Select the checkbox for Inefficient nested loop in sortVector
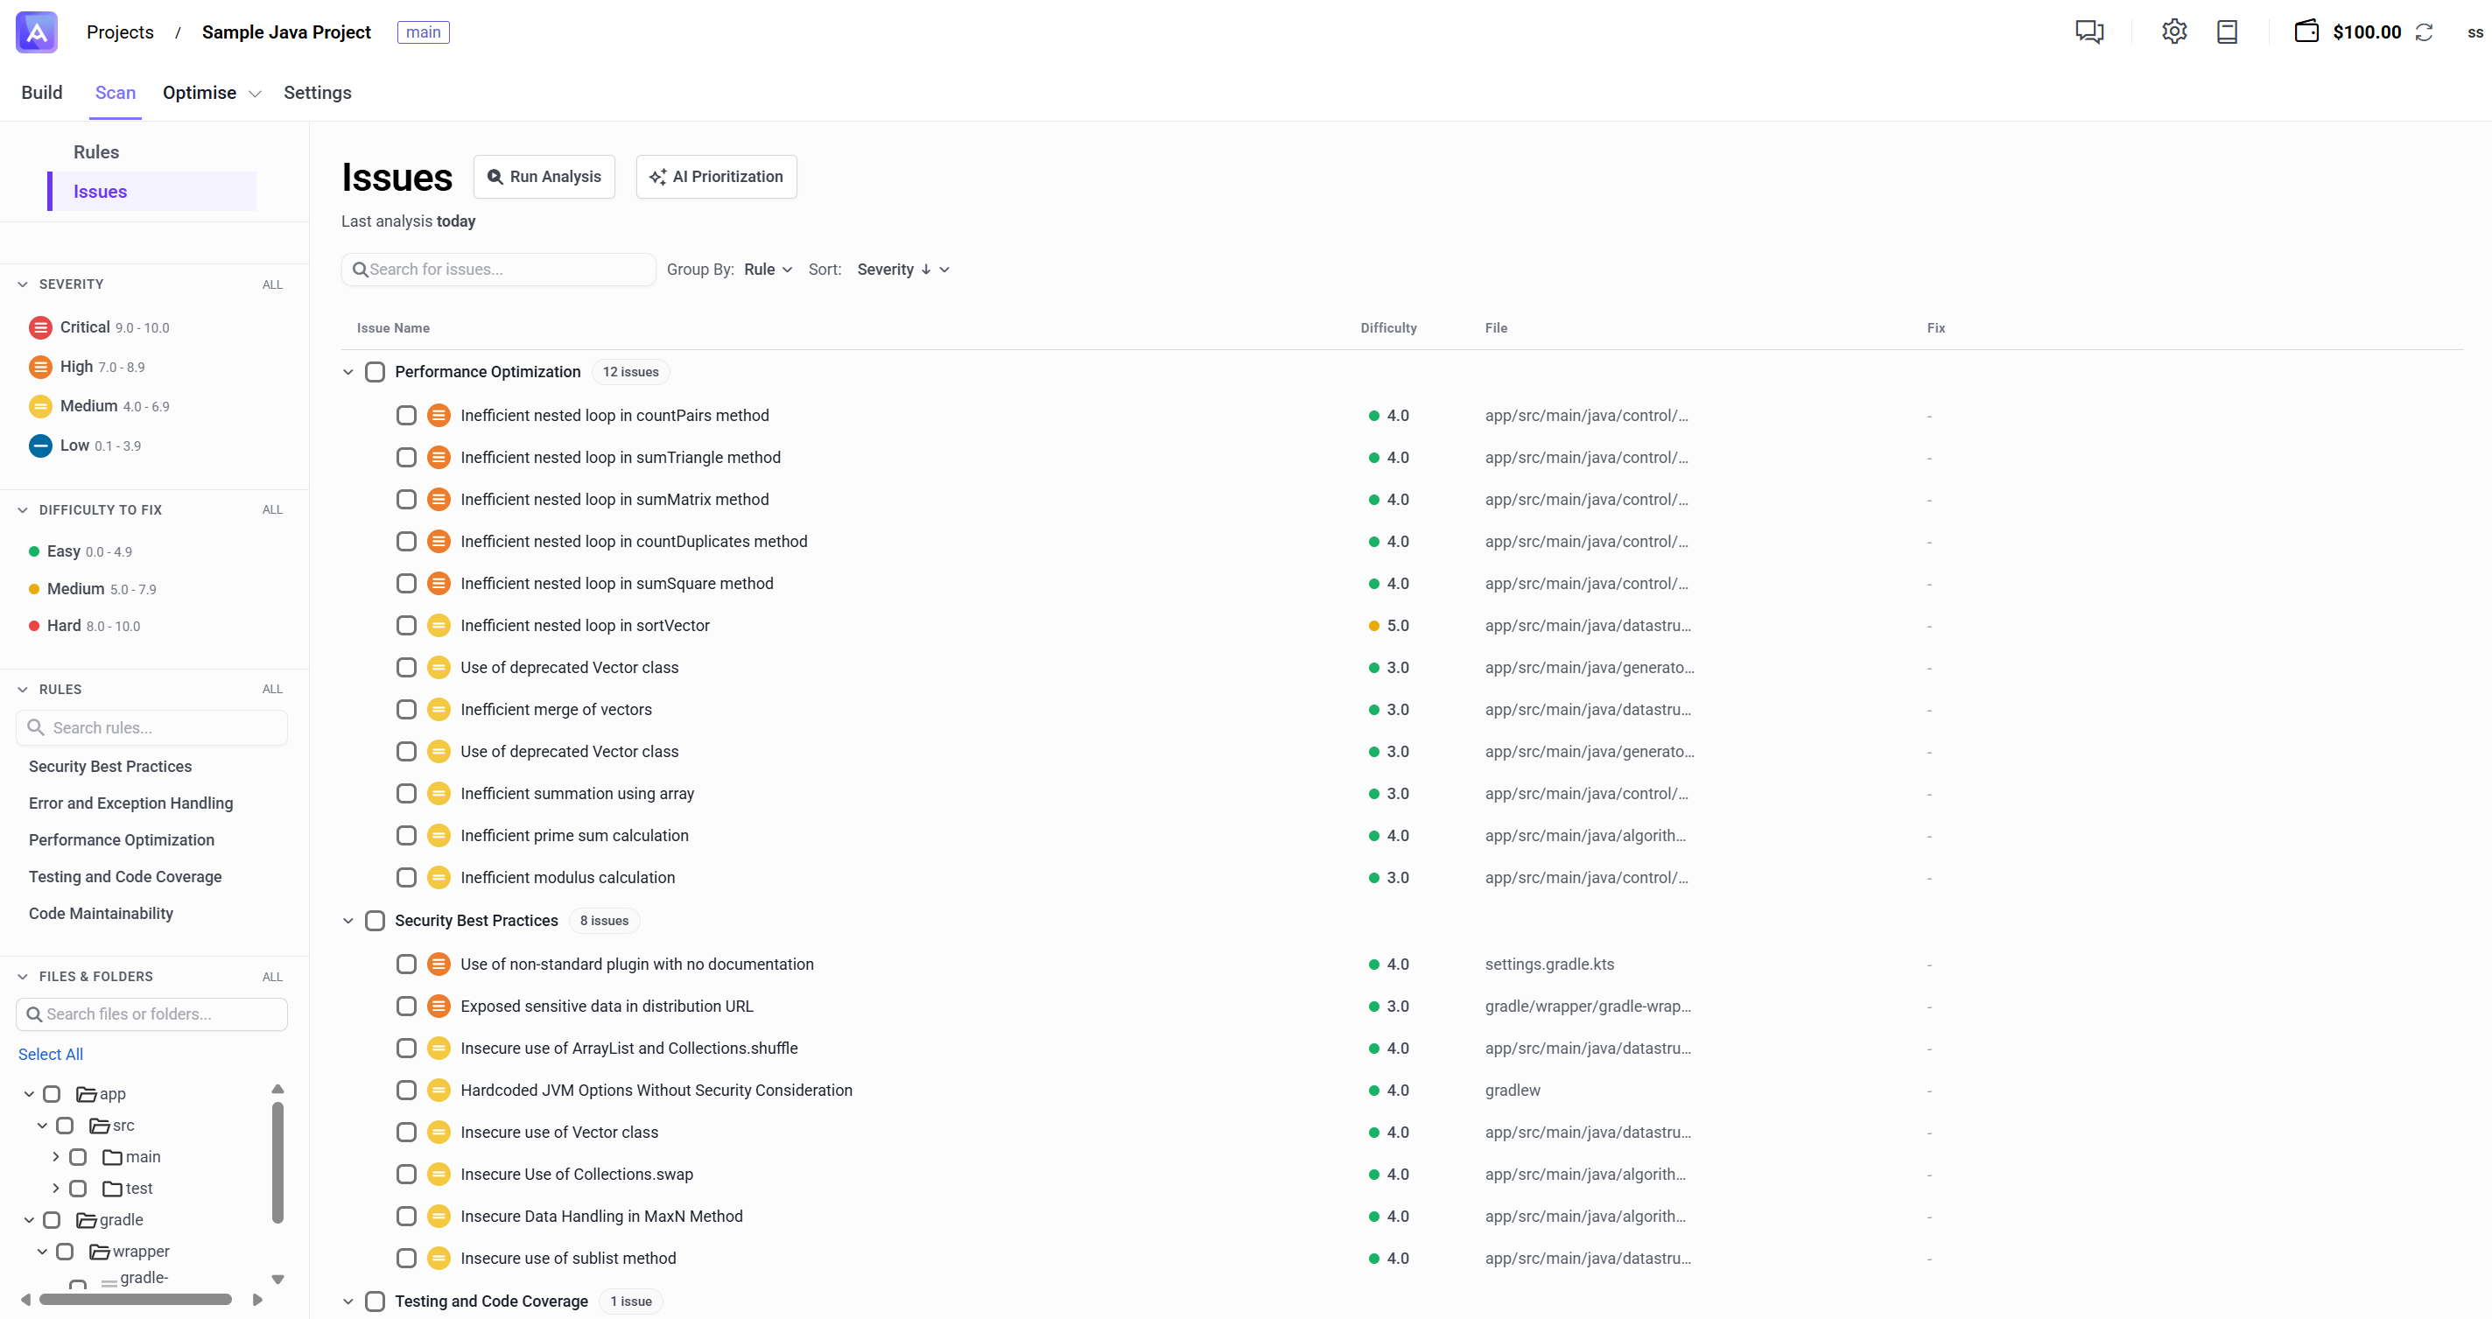The width and height of the screenshot is (2492, 1319). 406,626
